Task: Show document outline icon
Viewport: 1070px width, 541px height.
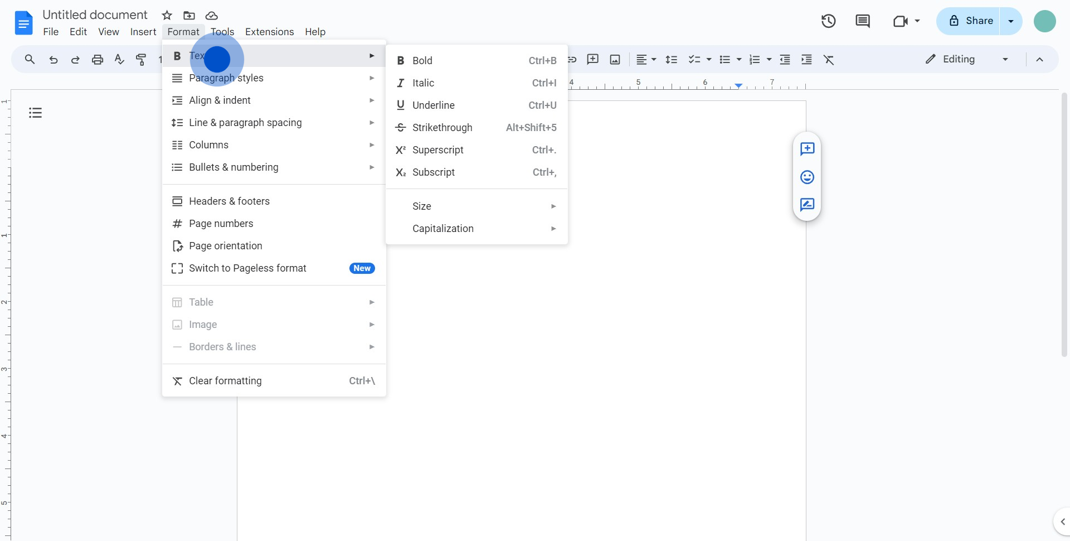Action: (x=36, y=113)
